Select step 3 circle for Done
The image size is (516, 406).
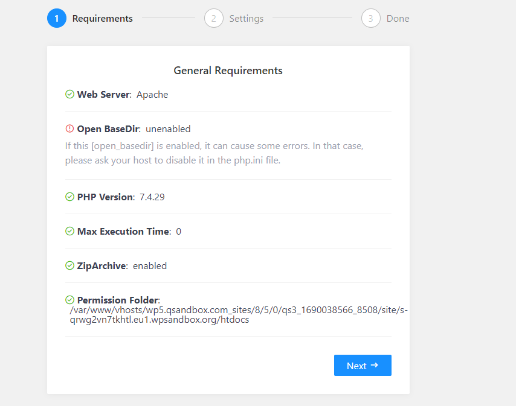pyautogui.click(x=371, y=18)
